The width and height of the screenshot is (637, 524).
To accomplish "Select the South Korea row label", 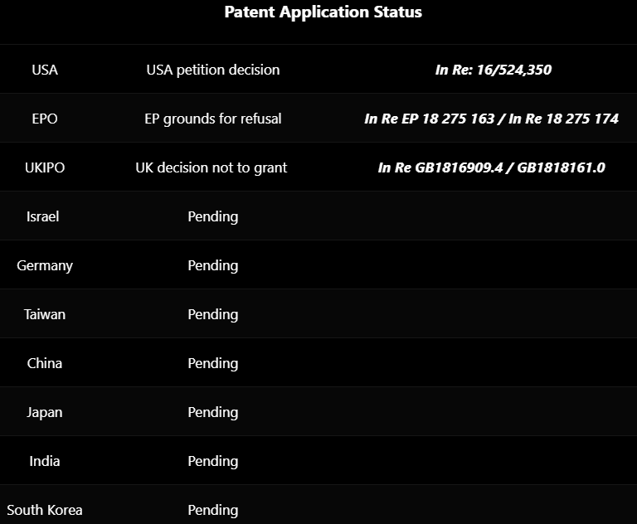I will (45, 510).
